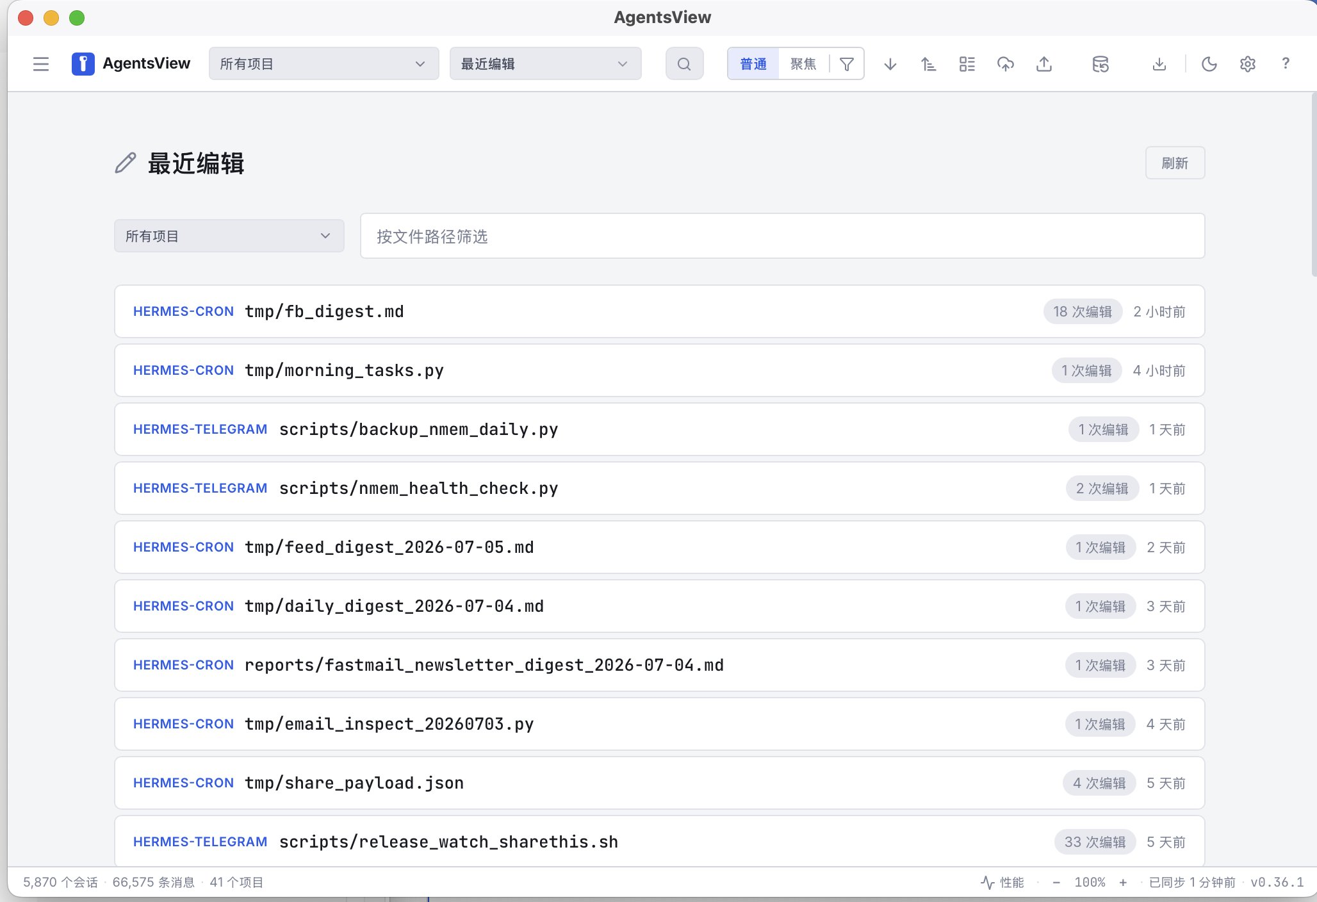
Task: Click the 性能 performance pulse icon
Action: click(x=987, y=883)
